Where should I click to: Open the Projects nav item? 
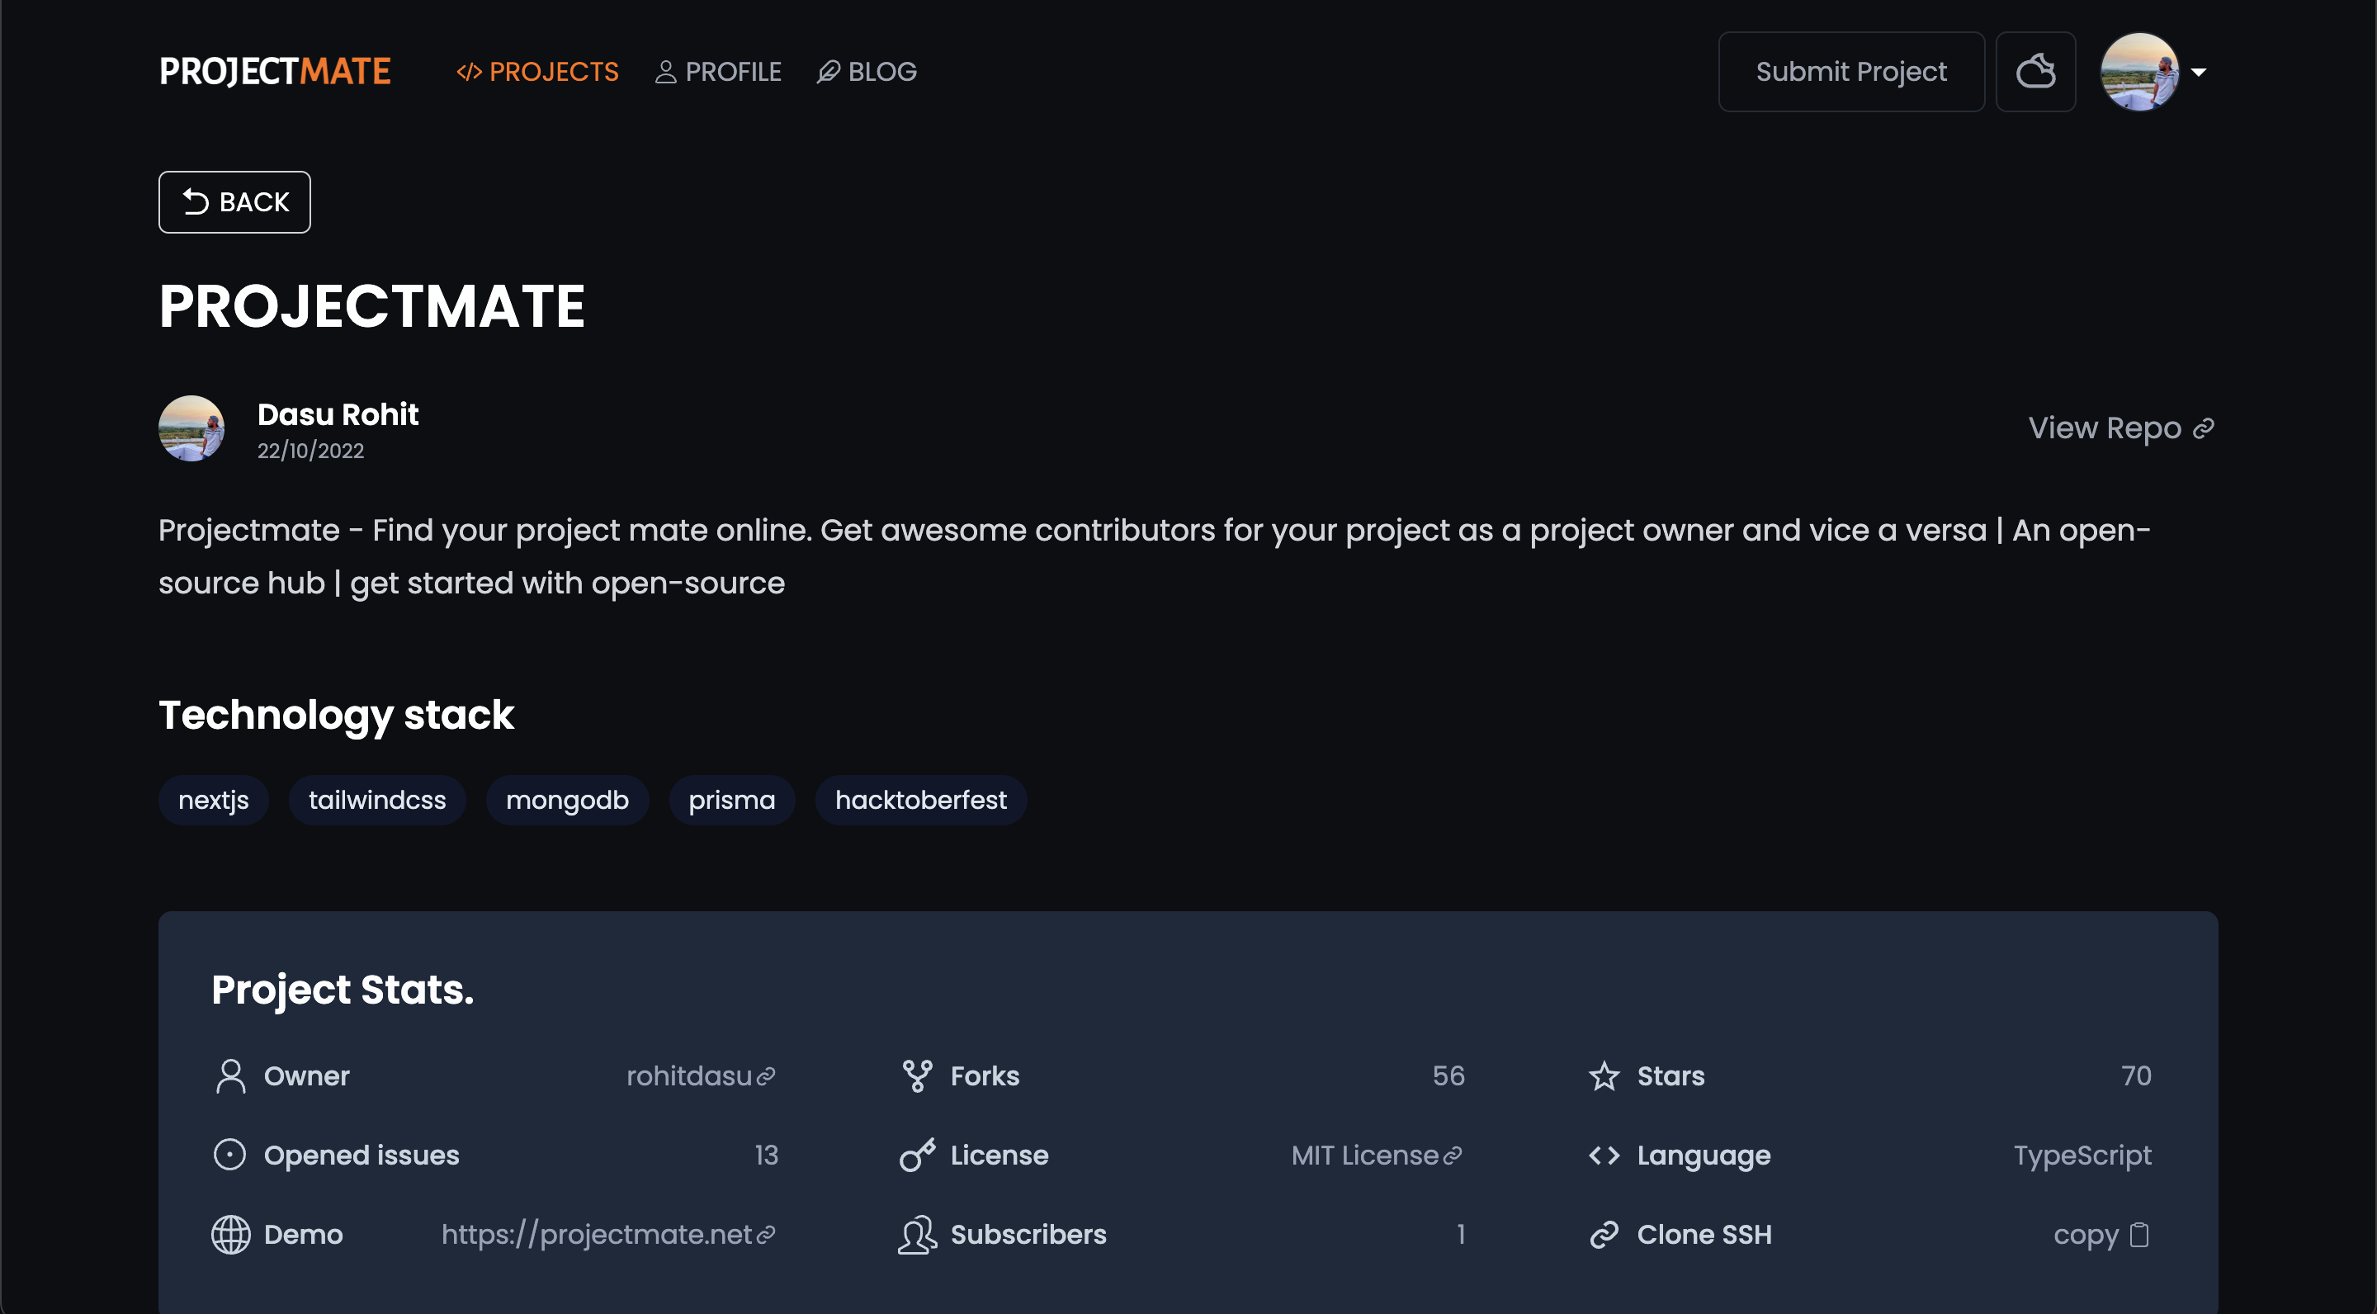tap(537, 71)
